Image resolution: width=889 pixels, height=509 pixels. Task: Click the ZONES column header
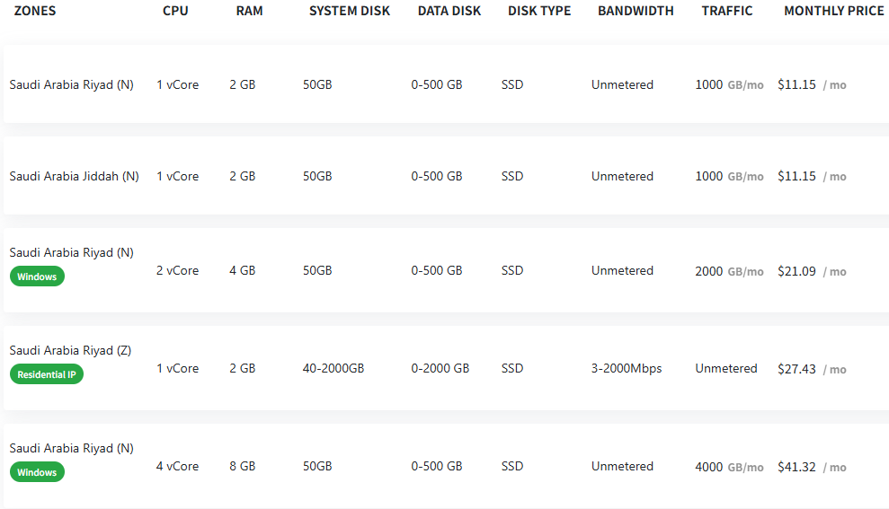point(34,11)
